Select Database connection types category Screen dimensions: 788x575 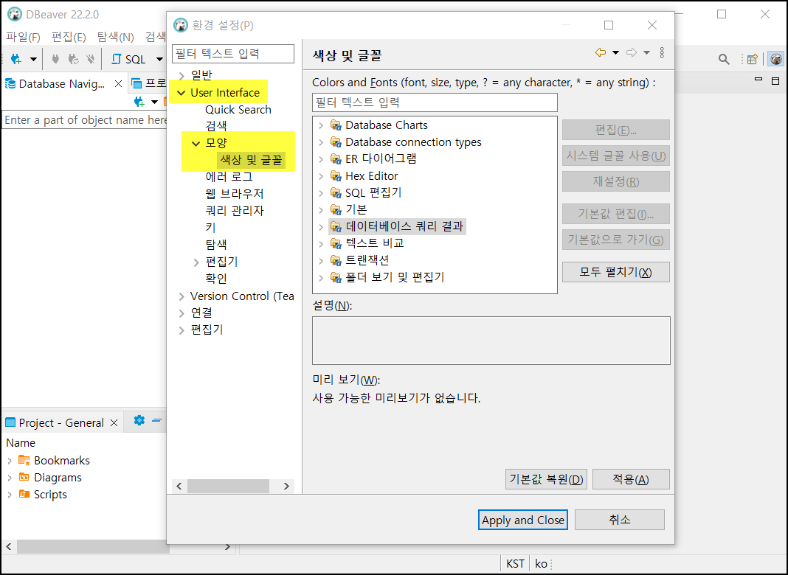pyautogui.click(x=413, y=142)
